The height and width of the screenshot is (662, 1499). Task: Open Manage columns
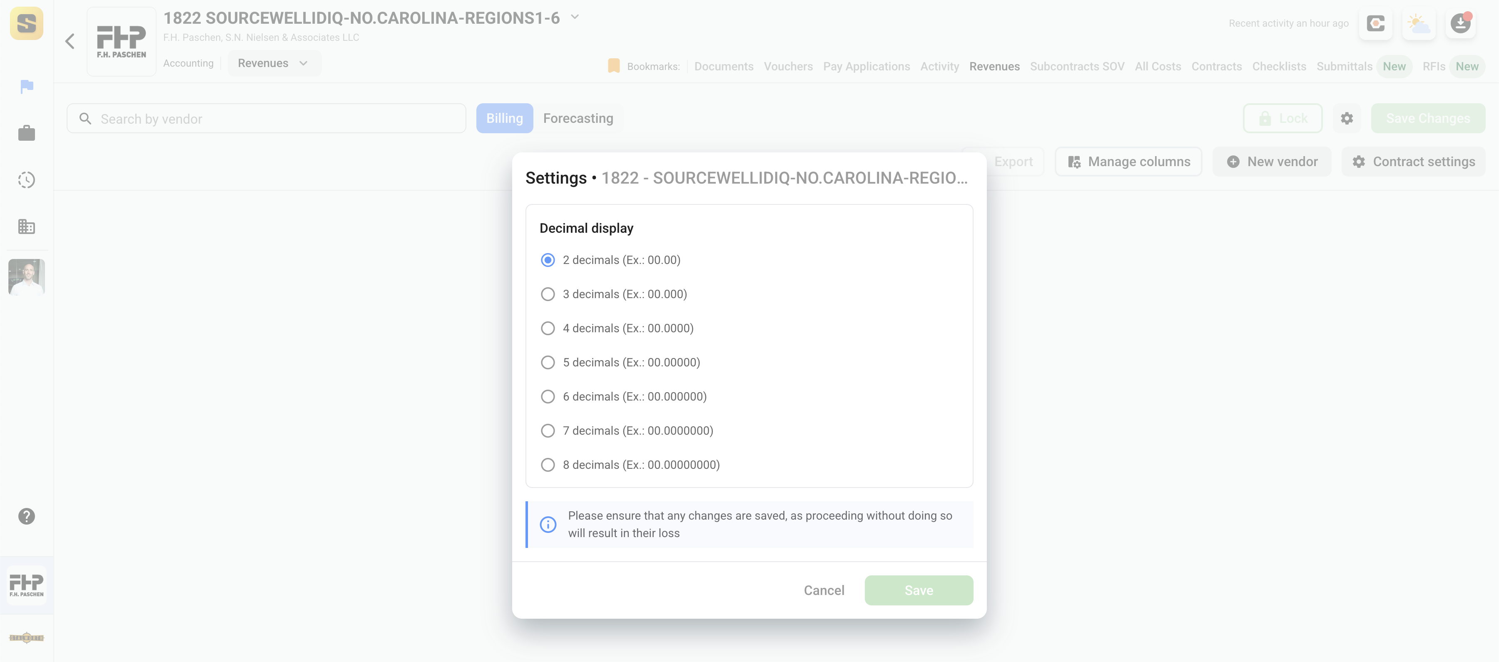pos(1129,162)
